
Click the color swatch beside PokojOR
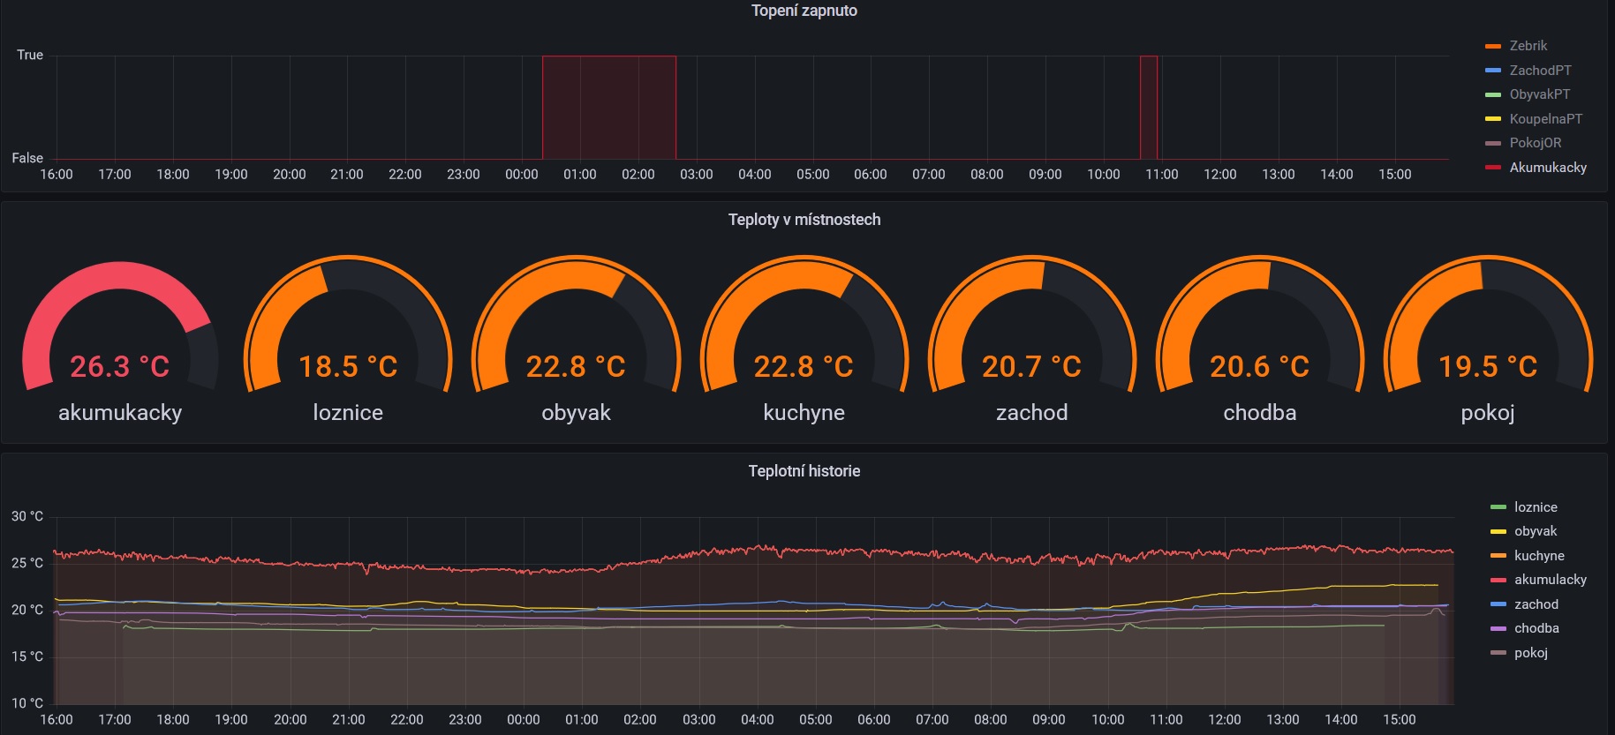pos(1493,143)
